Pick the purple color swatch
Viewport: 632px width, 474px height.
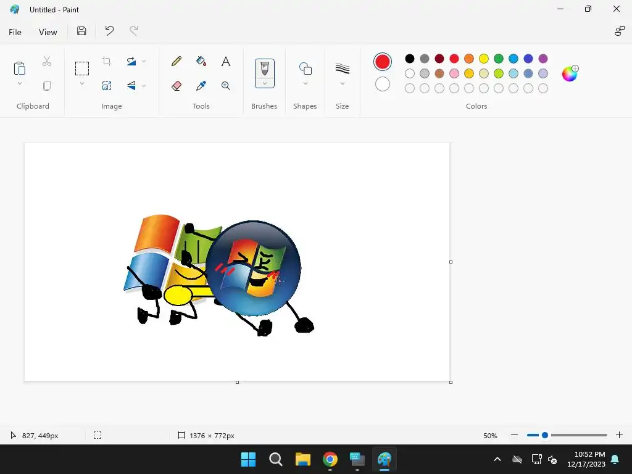tap(543, 59)
